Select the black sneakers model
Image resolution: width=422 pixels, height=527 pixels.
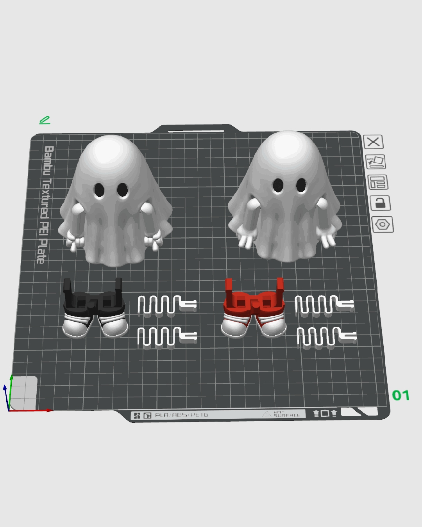[95, 308]
